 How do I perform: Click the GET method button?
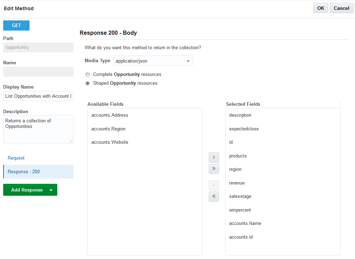pos(17,26)
